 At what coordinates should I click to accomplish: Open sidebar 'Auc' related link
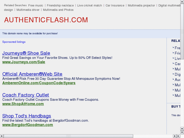point(177,80)
